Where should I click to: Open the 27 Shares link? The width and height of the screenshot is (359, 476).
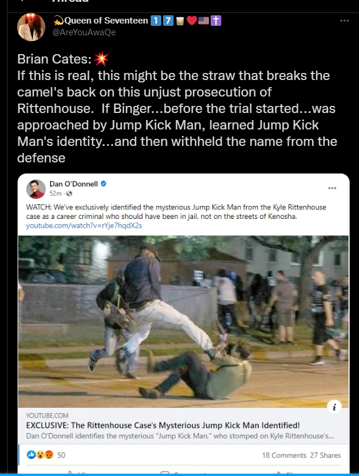325,455
